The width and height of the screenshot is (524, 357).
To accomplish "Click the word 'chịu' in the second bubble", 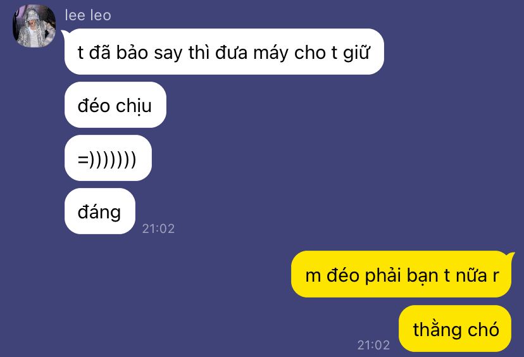I will click(134, 106).
